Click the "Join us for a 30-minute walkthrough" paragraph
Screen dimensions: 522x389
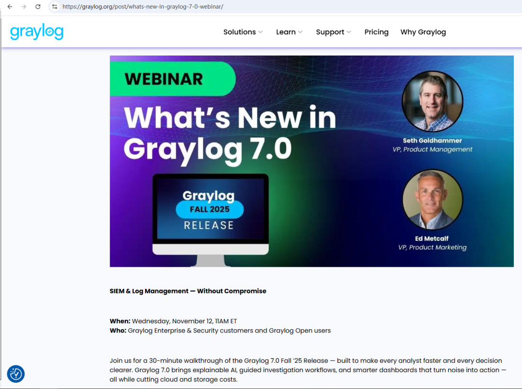pos(308,370)
